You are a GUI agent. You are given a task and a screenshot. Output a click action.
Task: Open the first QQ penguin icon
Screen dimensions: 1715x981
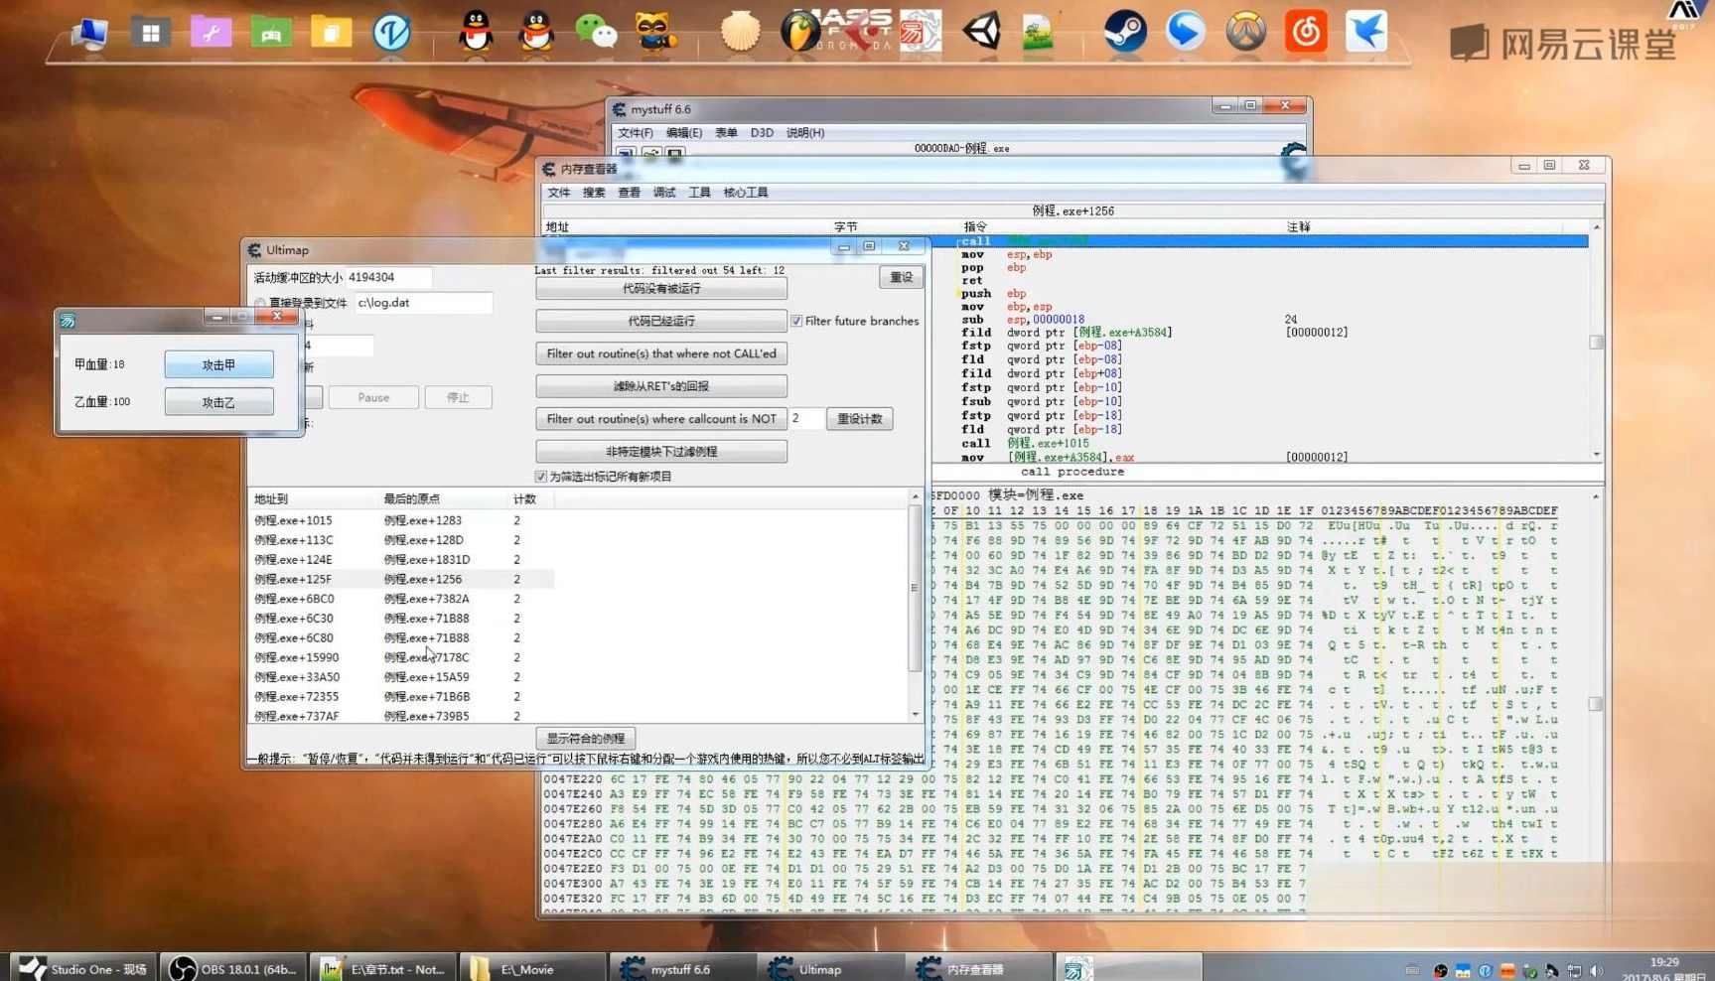pos(476,32)
